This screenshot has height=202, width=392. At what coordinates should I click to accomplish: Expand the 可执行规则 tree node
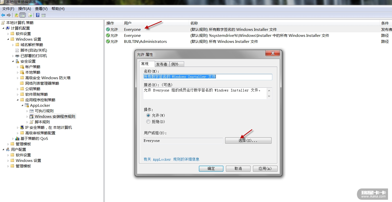[x=27, y=111]
